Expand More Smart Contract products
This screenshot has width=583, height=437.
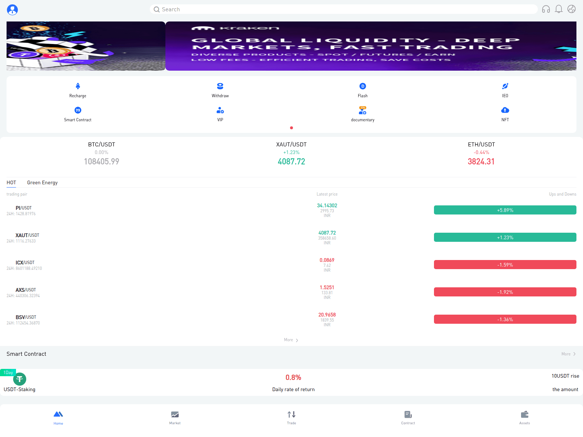point(568,354)
